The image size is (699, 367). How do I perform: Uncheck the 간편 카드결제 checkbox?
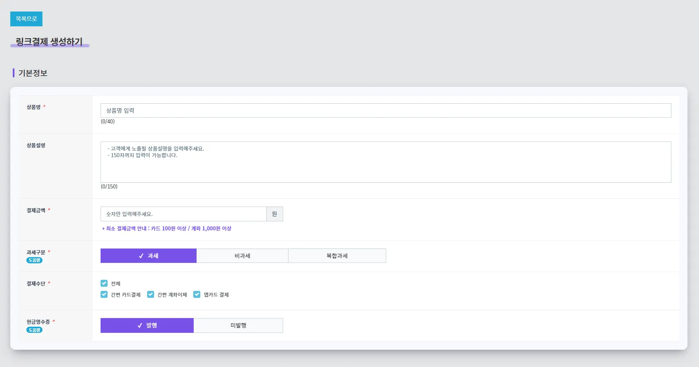click(x=104, y=295)
